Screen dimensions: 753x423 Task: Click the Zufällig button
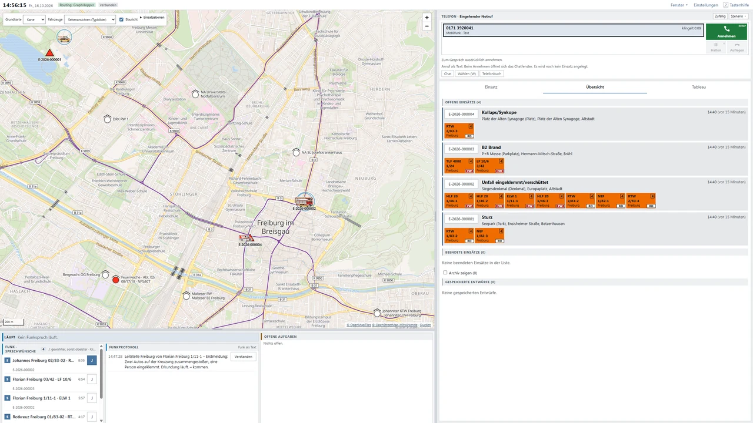coord(719,16)
